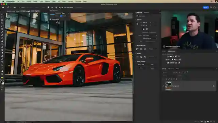
Task: Open the Bits/Channel dropdown
Action: tap(150, 38)
